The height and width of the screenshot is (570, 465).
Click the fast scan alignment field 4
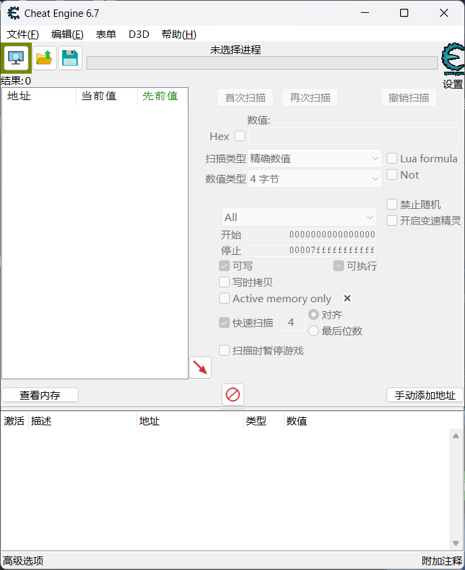pos(291,323)
